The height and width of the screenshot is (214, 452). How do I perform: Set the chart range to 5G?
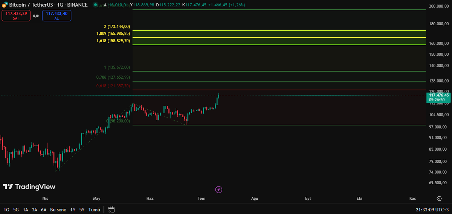click(16, 209)
